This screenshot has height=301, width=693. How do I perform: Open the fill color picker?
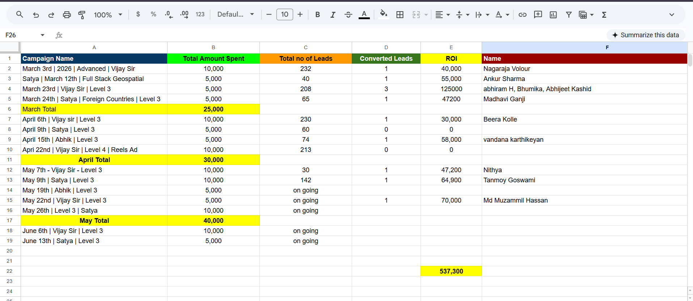point(384,14)
